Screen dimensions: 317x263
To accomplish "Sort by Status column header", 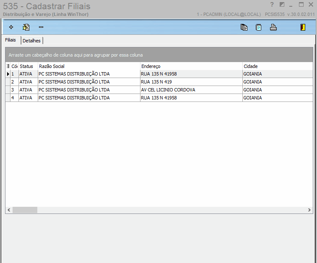I will pos(29,66).
